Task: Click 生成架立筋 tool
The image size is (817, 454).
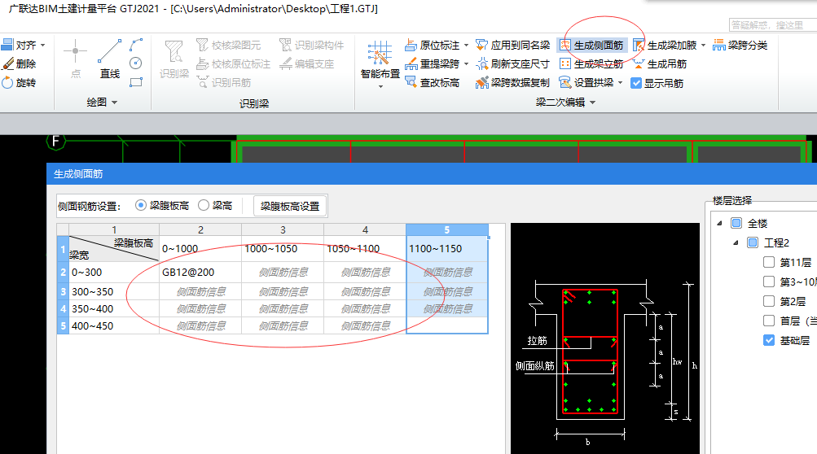Action: tap(591, 64)
